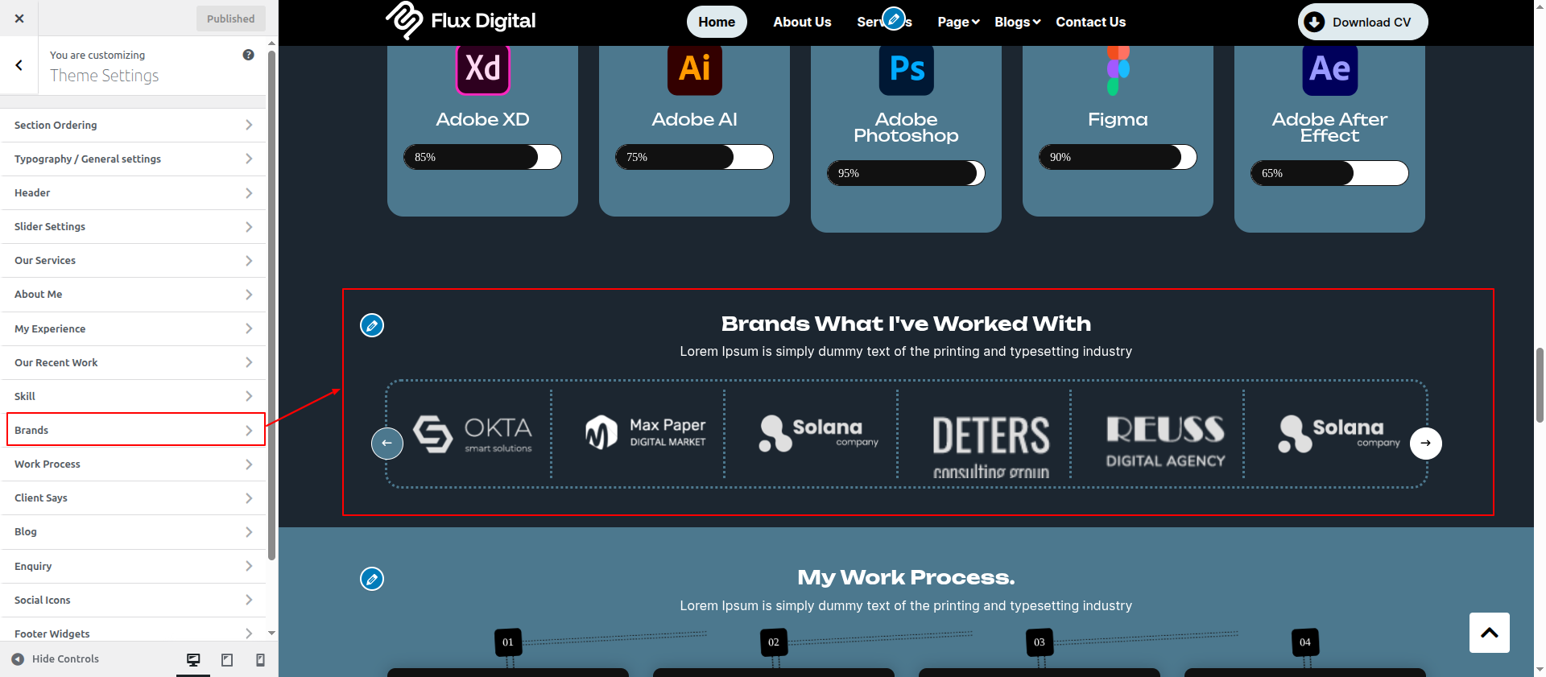Click the Flux Digital logo icon

pyautogui.click(x=404, y=20)
